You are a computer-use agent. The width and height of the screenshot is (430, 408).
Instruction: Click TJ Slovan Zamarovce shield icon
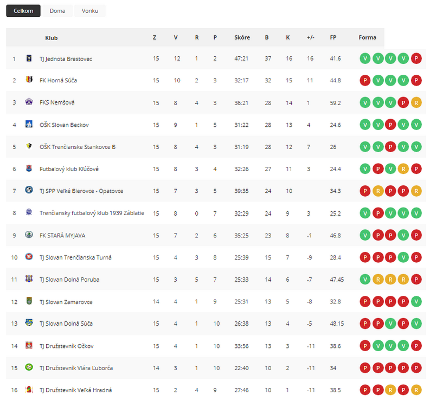tap(29, 301)
